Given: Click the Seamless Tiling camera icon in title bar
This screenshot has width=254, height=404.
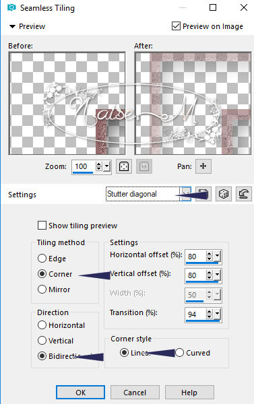Looking at the screenshot, I should 11,7.
